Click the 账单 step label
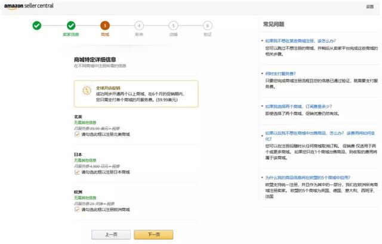The height and width of the screenshot is (244, 382). 139,35
